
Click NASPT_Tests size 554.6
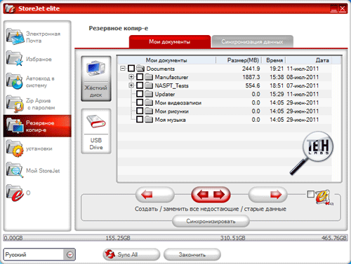click(253, 85)
